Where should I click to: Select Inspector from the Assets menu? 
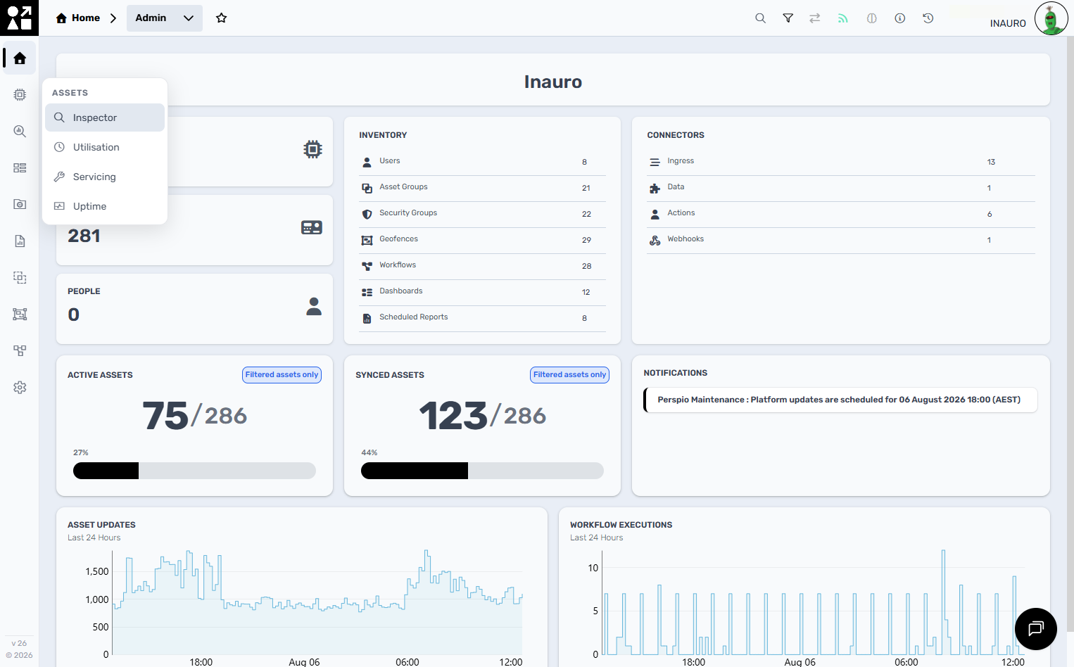(x=105, y=117)
